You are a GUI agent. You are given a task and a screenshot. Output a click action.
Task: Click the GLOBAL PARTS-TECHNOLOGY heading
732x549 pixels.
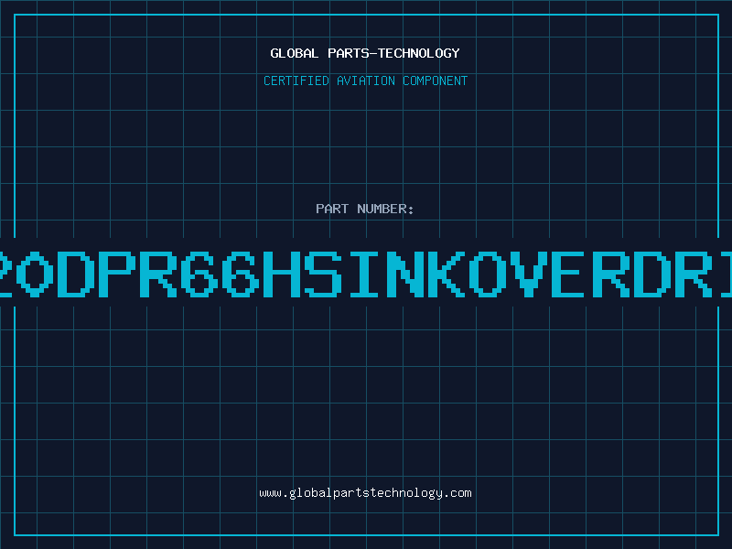click(x=365, y=53)
